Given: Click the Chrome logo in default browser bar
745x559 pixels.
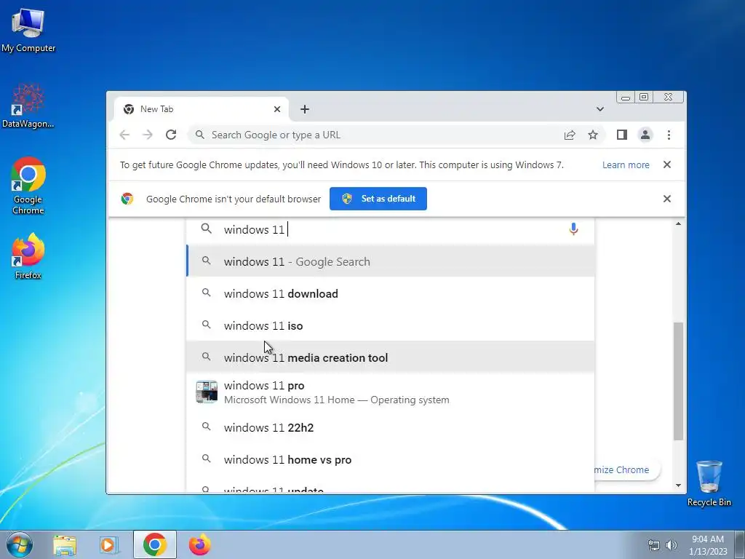Looking at the screenshot, I should tap(127, 199).
